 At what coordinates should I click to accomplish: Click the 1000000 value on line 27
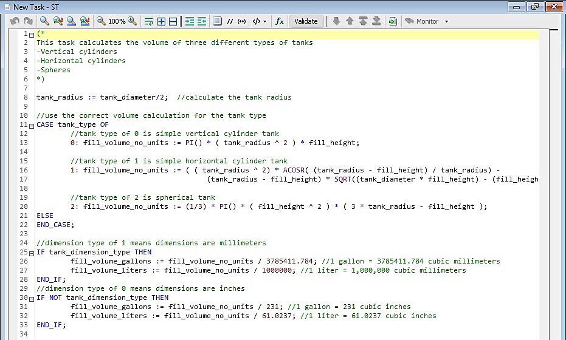pyautogui.click(x=277, y=270)
